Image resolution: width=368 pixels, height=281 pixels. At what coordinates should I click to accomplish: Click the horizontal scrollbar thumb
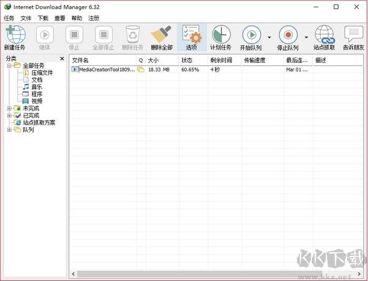click(x=200, y=274)
